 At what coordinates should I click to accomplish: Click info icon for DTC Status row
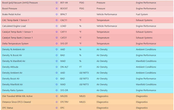57,108
